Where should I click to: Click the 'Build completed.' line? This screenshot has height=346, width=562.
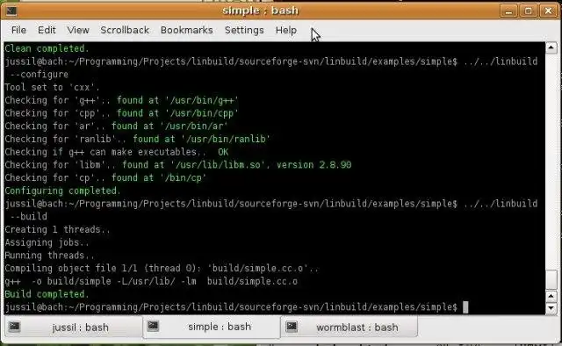pyautogui.click(x=47, y=294)
